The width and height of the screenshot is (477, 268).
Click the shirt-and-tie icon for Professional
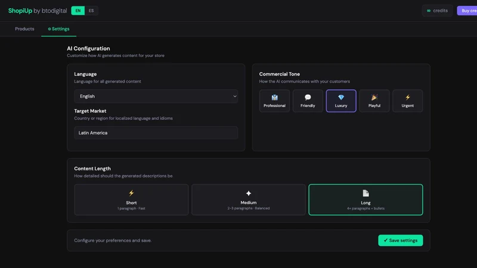click(x=274, y=97)
